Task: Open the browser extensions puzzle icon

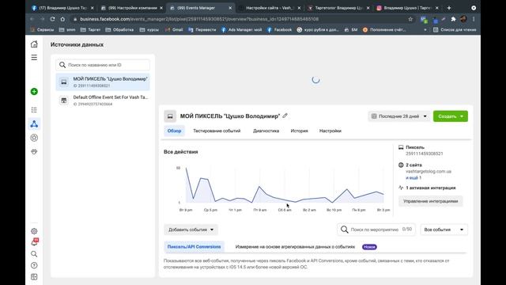Action: (x=453, y=19)
